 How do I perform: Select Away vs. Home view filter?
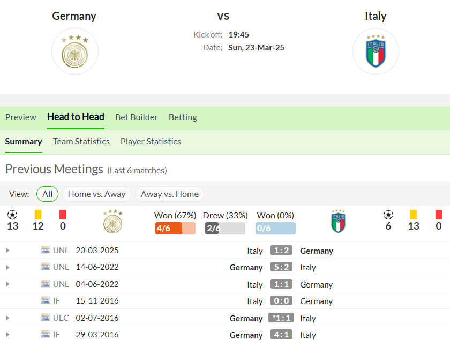pyautogui.click(x=170, y=194)
